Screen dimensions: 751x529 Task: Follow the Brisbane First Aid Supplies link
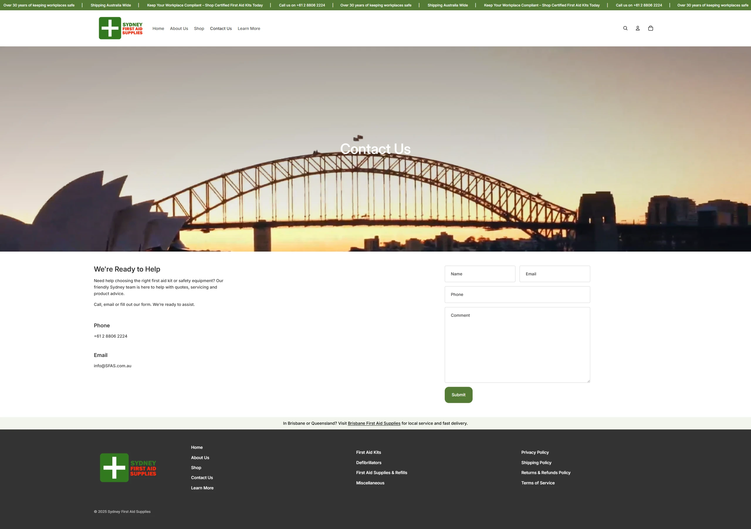(374, 423)
